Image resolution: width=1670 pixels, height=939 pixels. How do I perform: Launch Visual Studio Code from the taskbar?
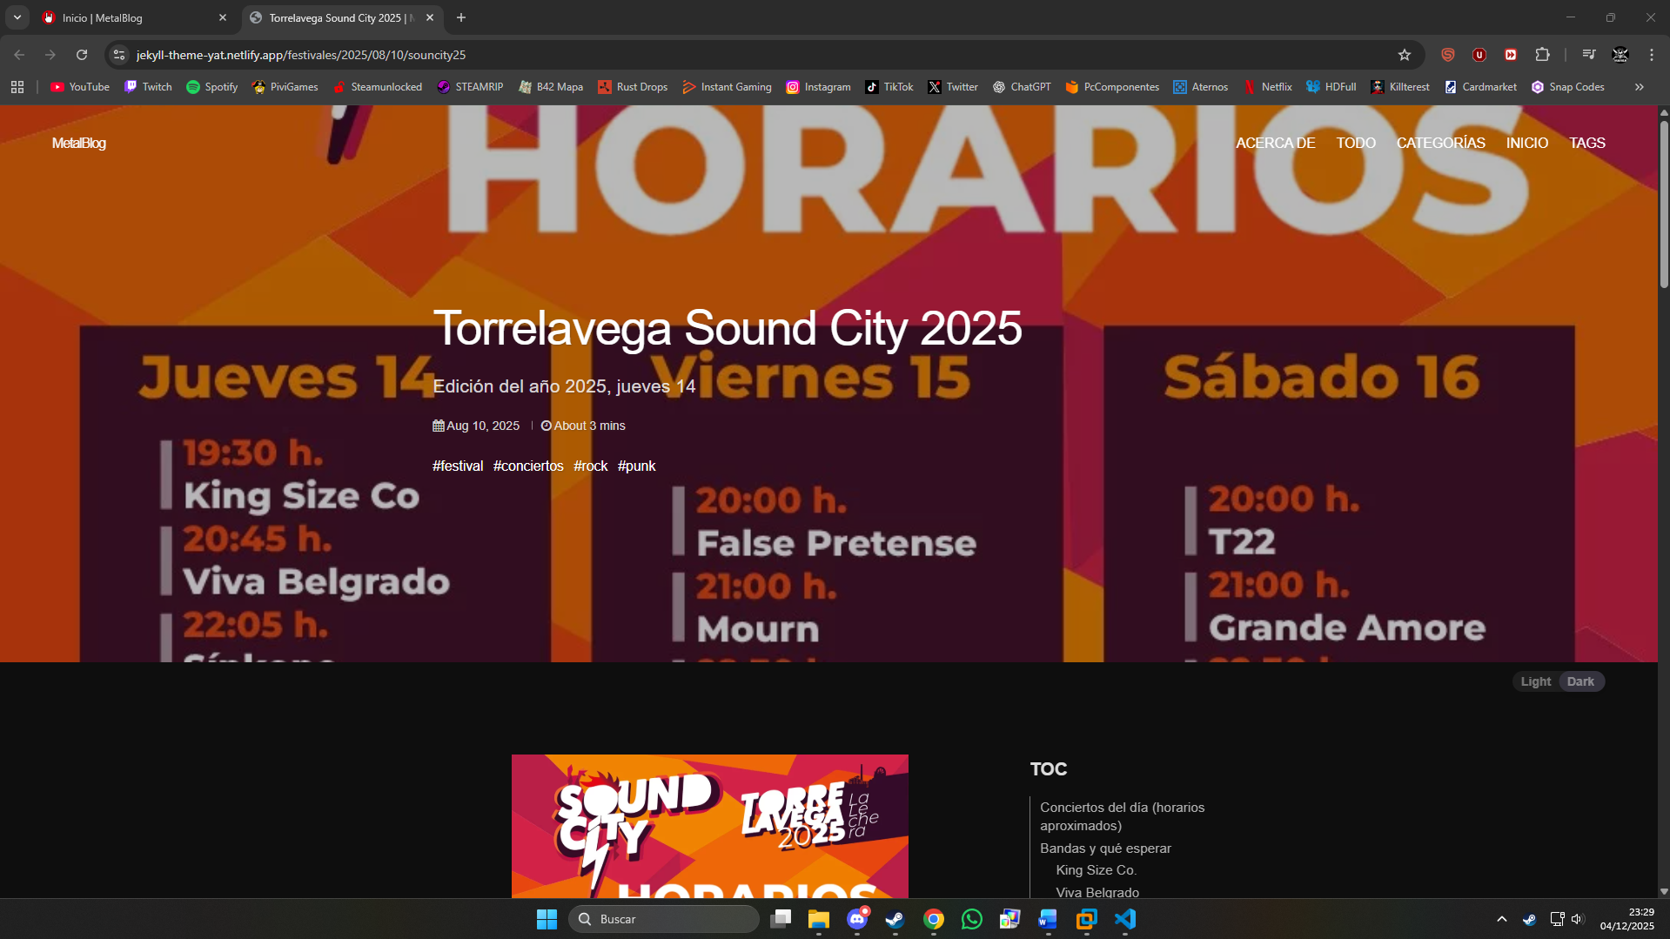tap(1125, 919)
